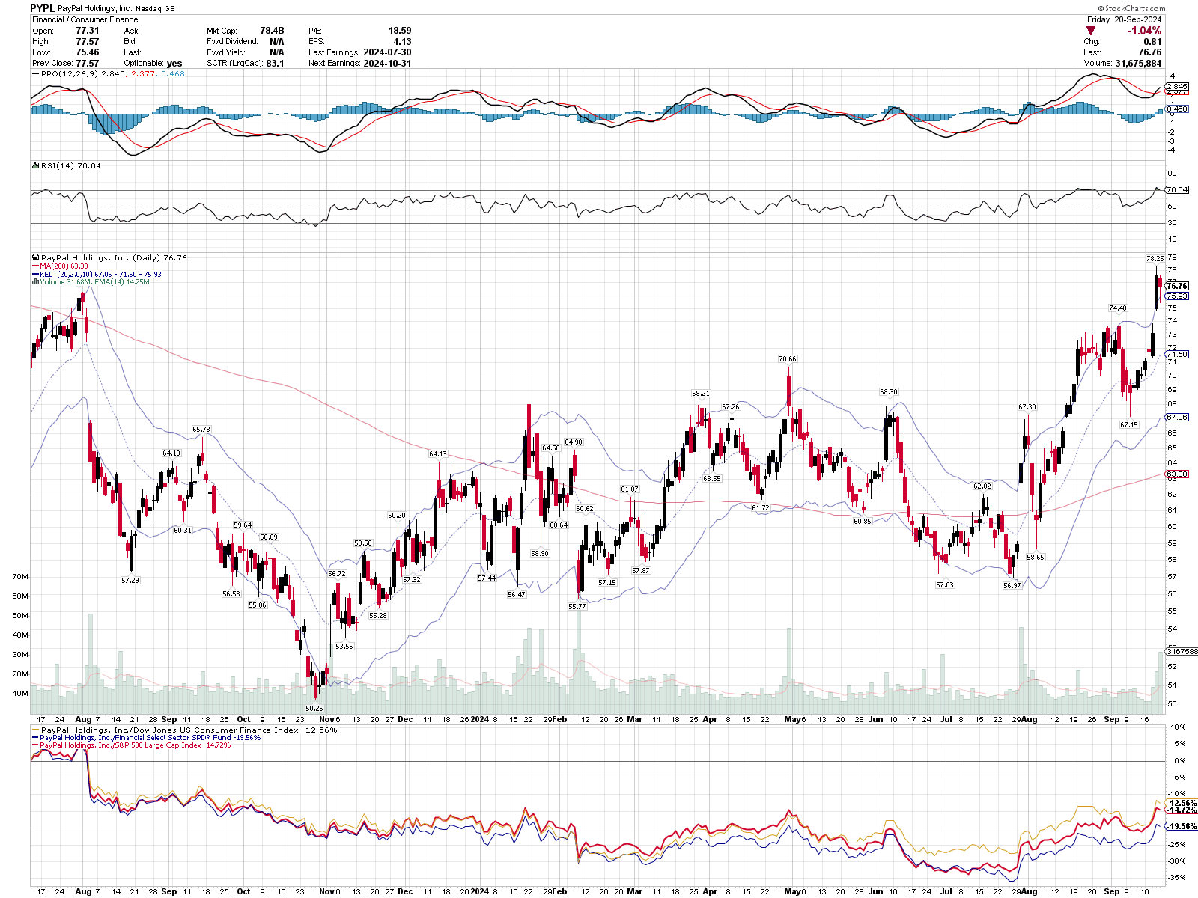1198x898 pixels.
Task: Click the Chg value -0.81
Action: [1152, 42]
